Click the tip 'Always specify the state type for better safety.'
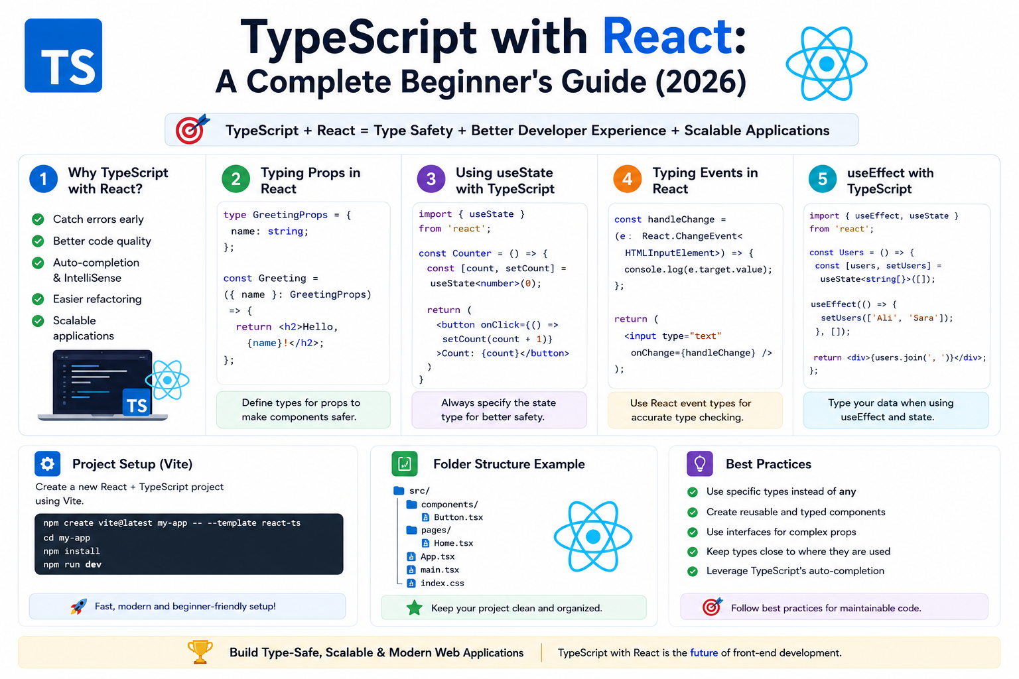Screen dimensions: 1019x679 499,410
